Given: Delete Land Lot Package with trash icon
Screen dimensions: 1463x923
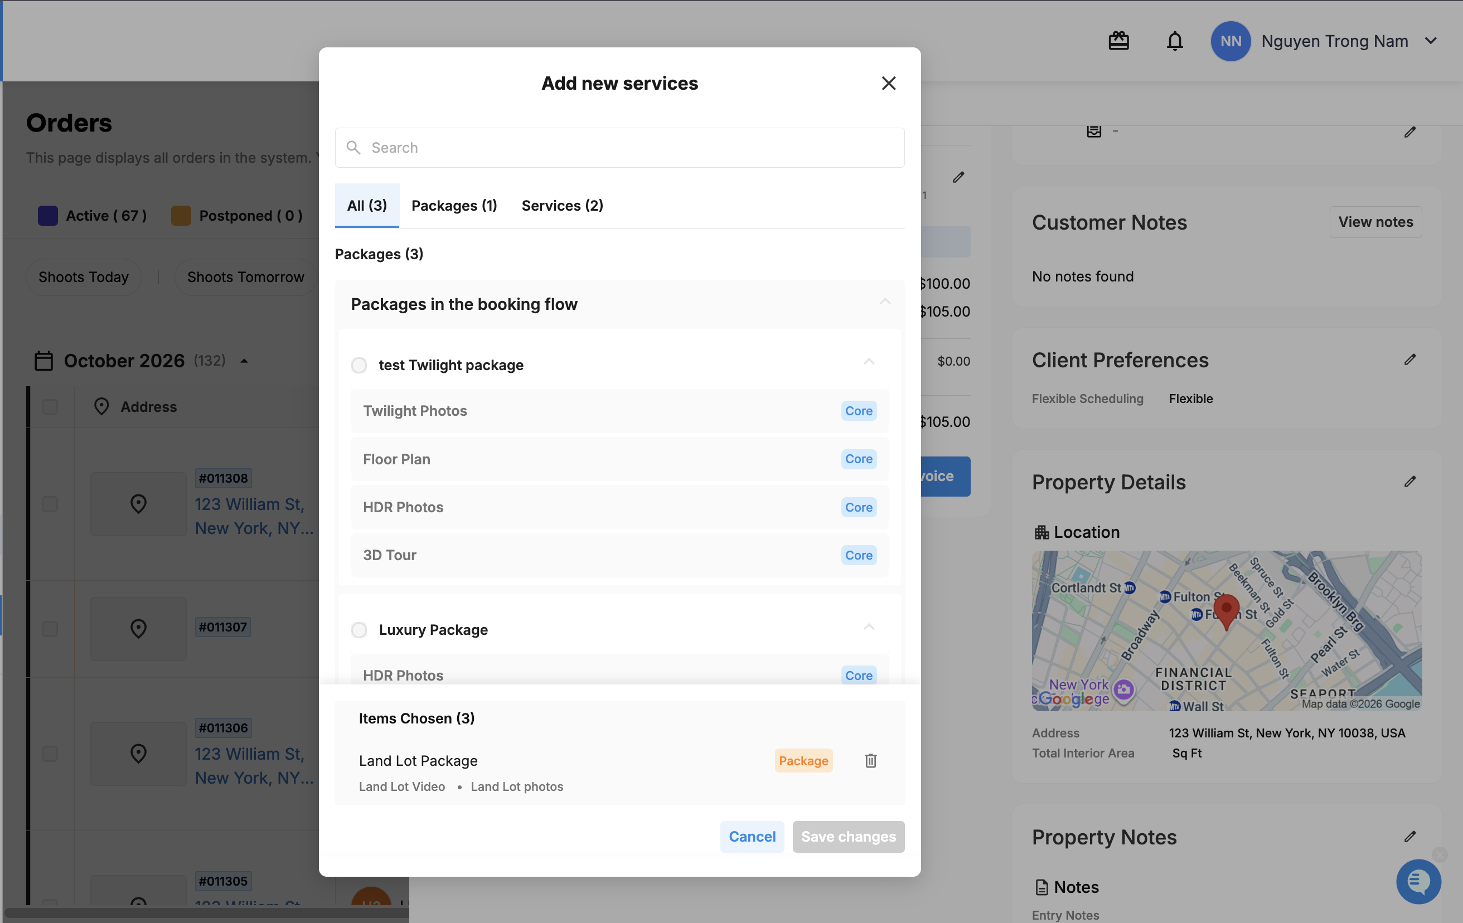Looking at the screenshot, I should click(x=870, y=760).
